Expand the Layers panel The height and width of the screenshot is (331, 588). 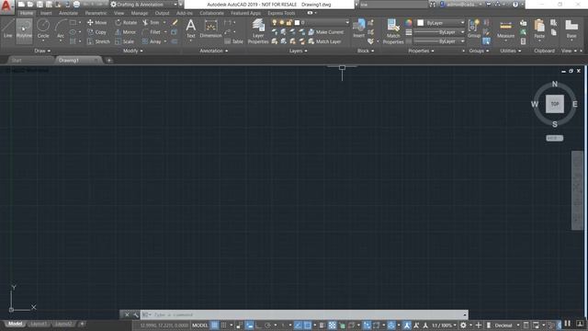point(298,51)
